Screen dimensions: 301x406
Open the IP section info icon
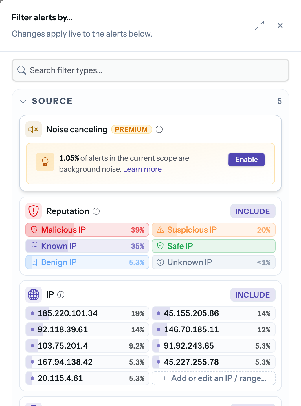click(61, 295)
